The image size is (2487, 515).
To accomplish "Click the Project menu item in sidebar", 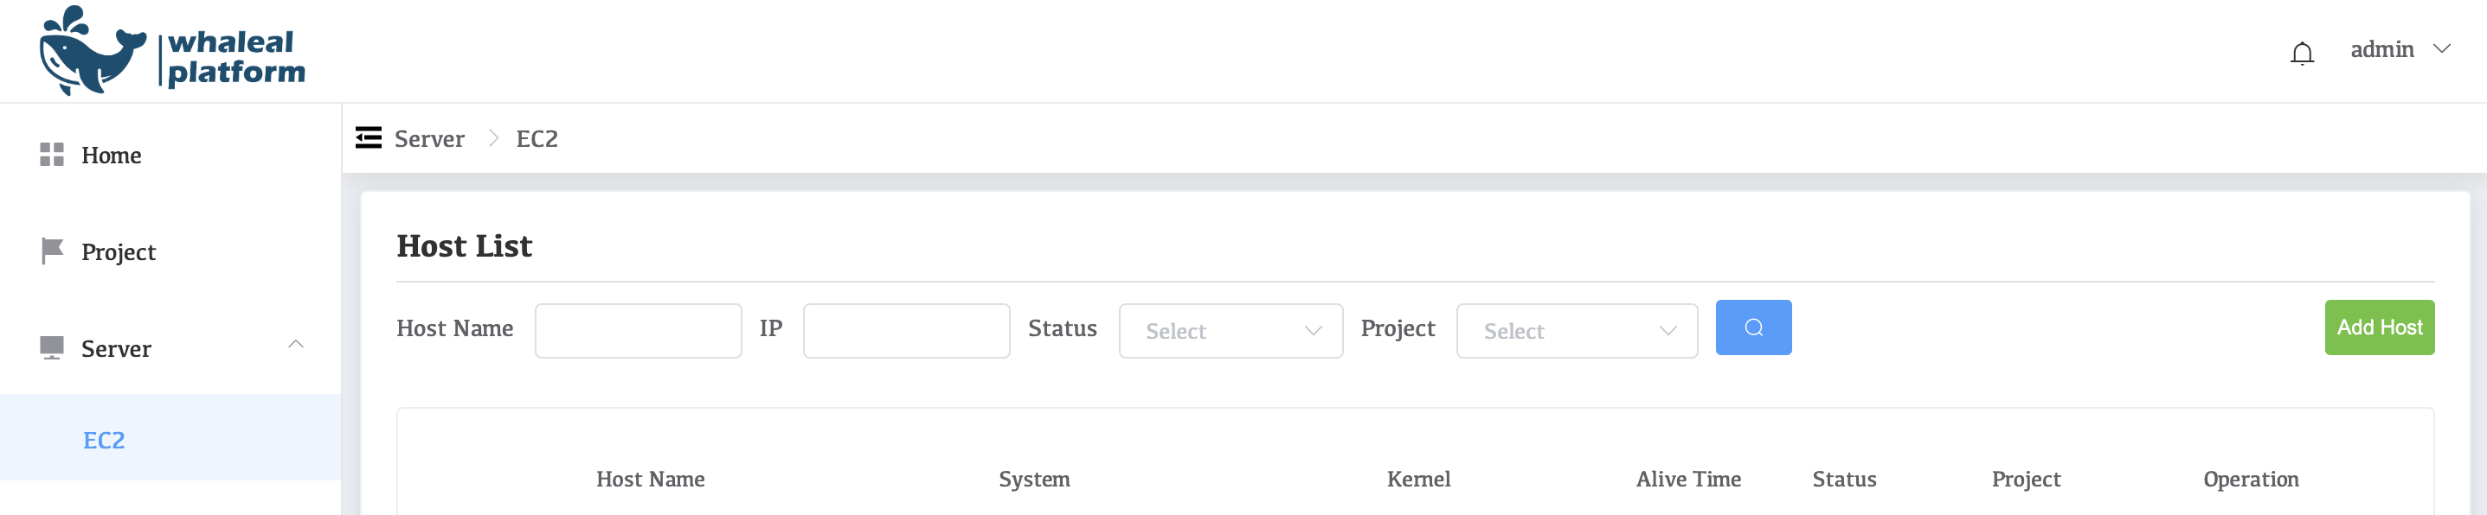I will pos(117,251).
